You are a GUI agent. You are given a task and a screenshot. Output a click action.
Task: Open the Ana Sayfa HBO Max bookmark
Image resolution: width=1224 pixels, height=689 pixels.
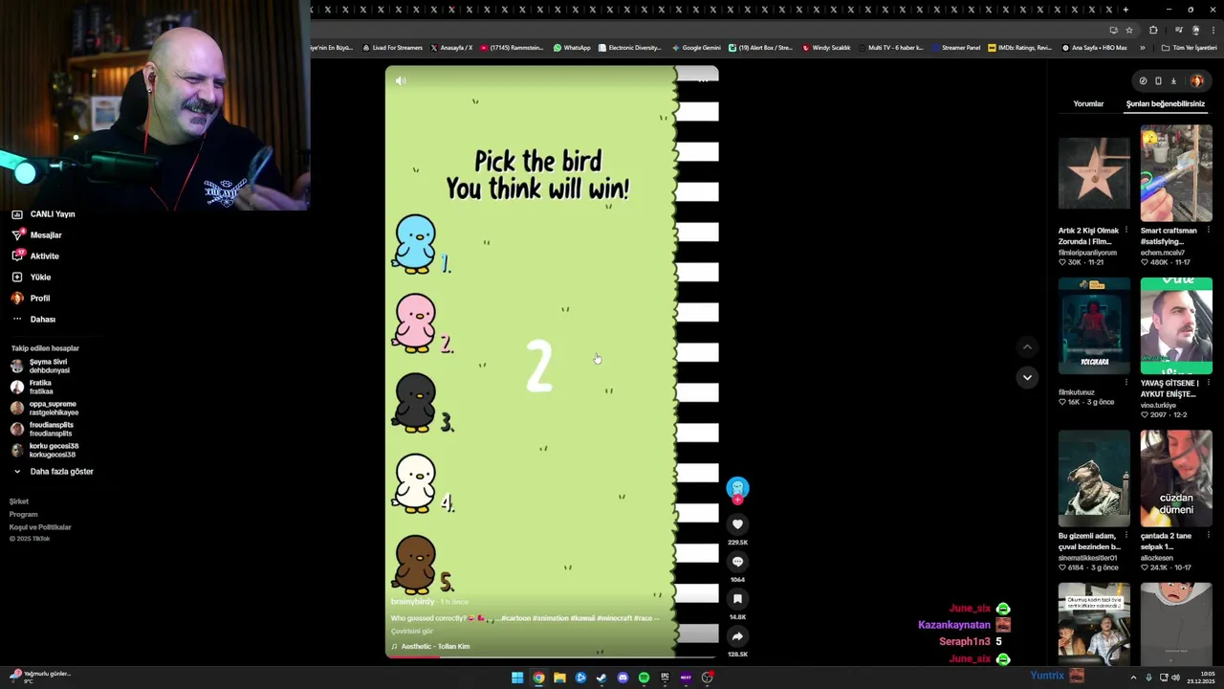pos(1094,48)
